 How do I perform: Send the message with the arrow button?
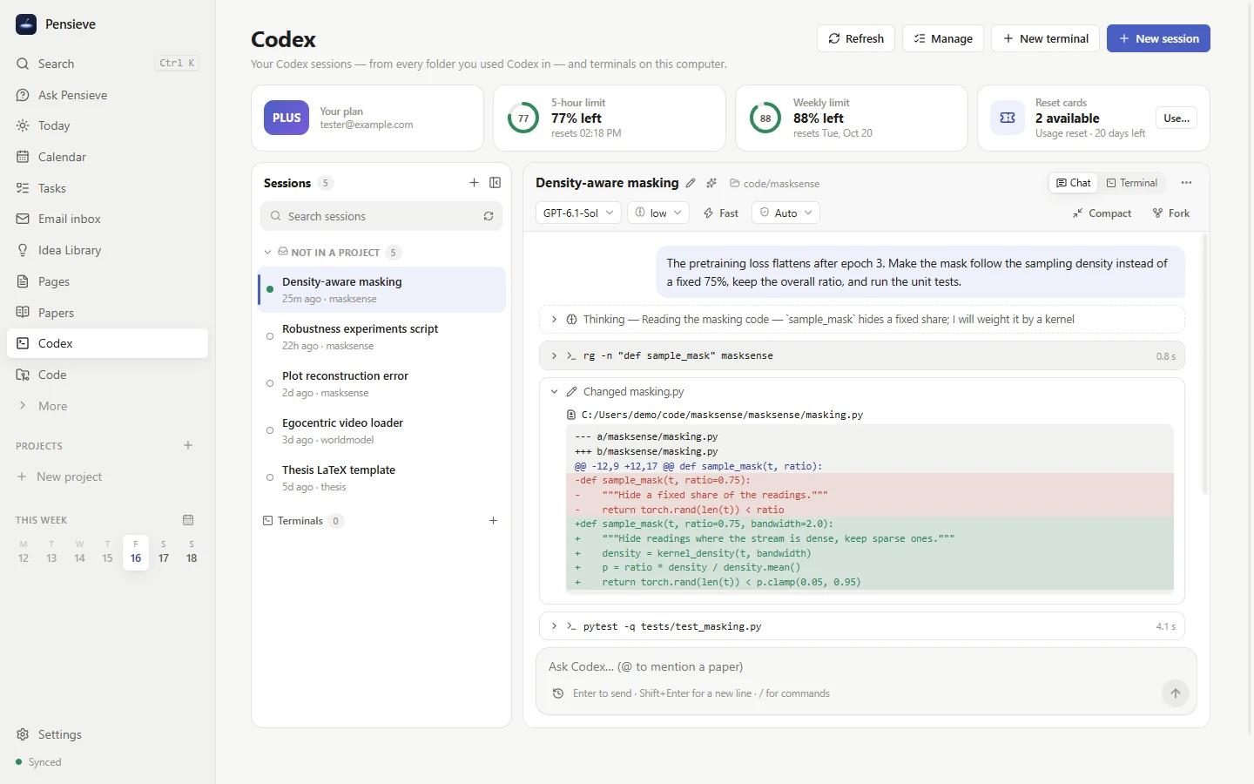1176,693
